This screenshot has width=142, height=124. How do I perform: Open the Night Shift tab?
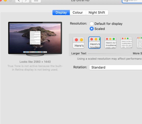[x=97, y=12]
